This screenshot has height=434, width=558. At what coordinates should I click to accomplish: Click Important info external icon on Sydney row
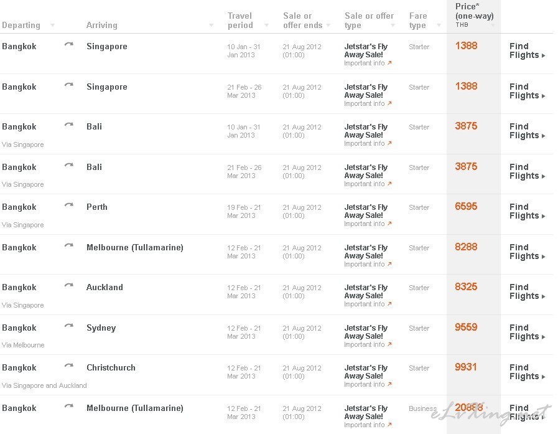coord(389,344)
